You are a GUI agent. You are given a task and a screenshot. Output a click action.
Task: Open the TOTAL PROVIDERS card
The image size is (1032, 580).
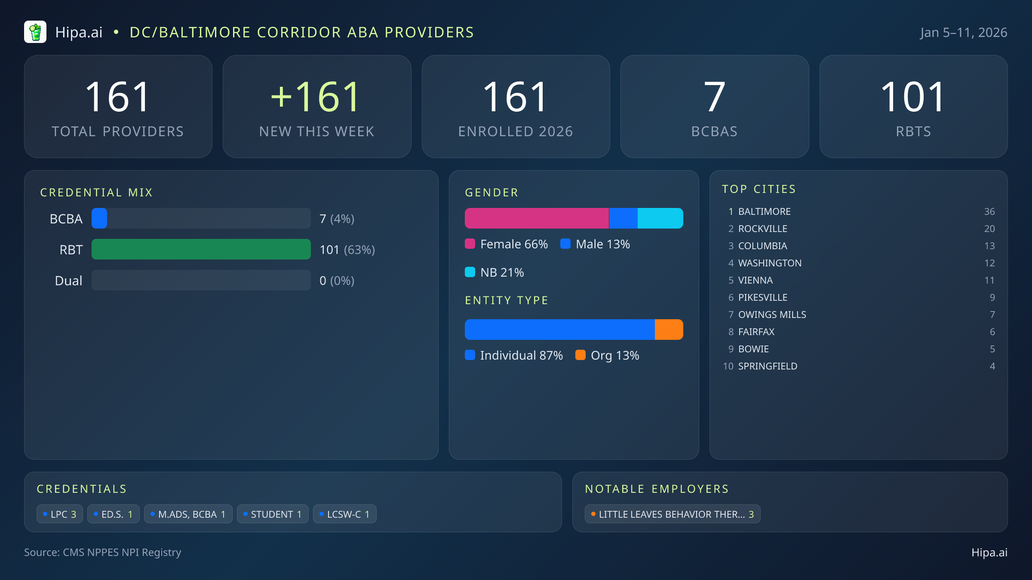118,106
